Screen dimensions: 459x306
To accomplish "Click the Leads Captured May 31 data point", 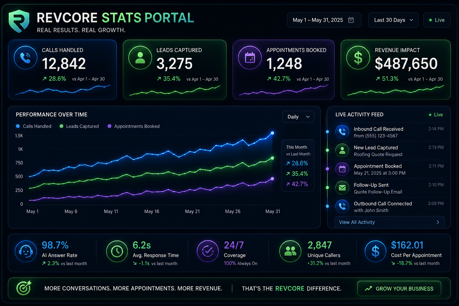I will click(x=272, y=158).
